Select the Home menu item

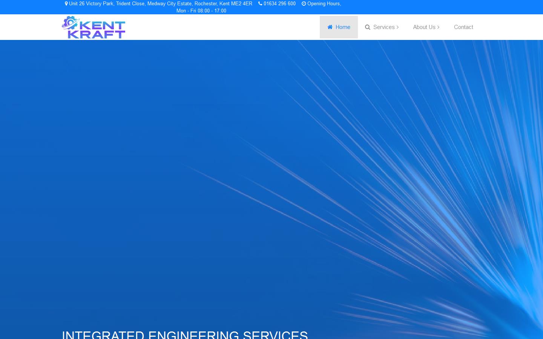(343, 27)
